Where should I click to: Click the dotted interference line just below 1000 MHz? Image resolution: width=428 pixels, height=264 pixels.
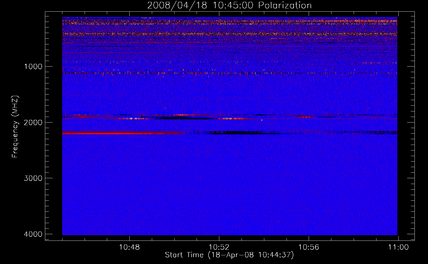coord(212,73)
